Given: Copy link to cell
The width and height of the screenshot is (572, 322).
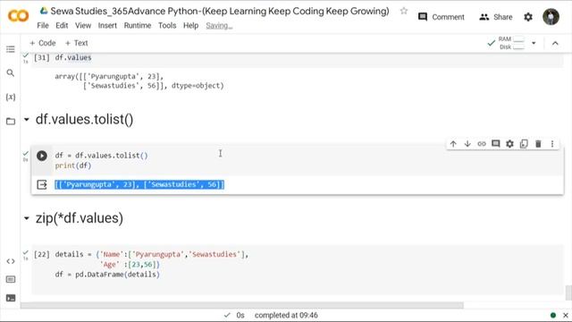Looking at the screenshot, I should [x=482, y=144].
